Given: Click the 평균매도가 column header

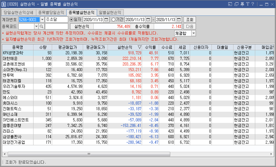Looking at the screenshot, I should click(x=96, y=47).
